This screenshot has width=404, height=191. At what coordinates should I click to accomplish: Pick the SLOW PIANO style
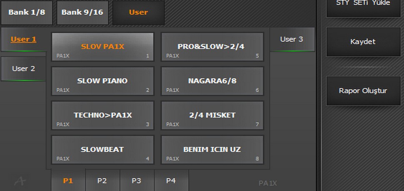pos(102,81)
